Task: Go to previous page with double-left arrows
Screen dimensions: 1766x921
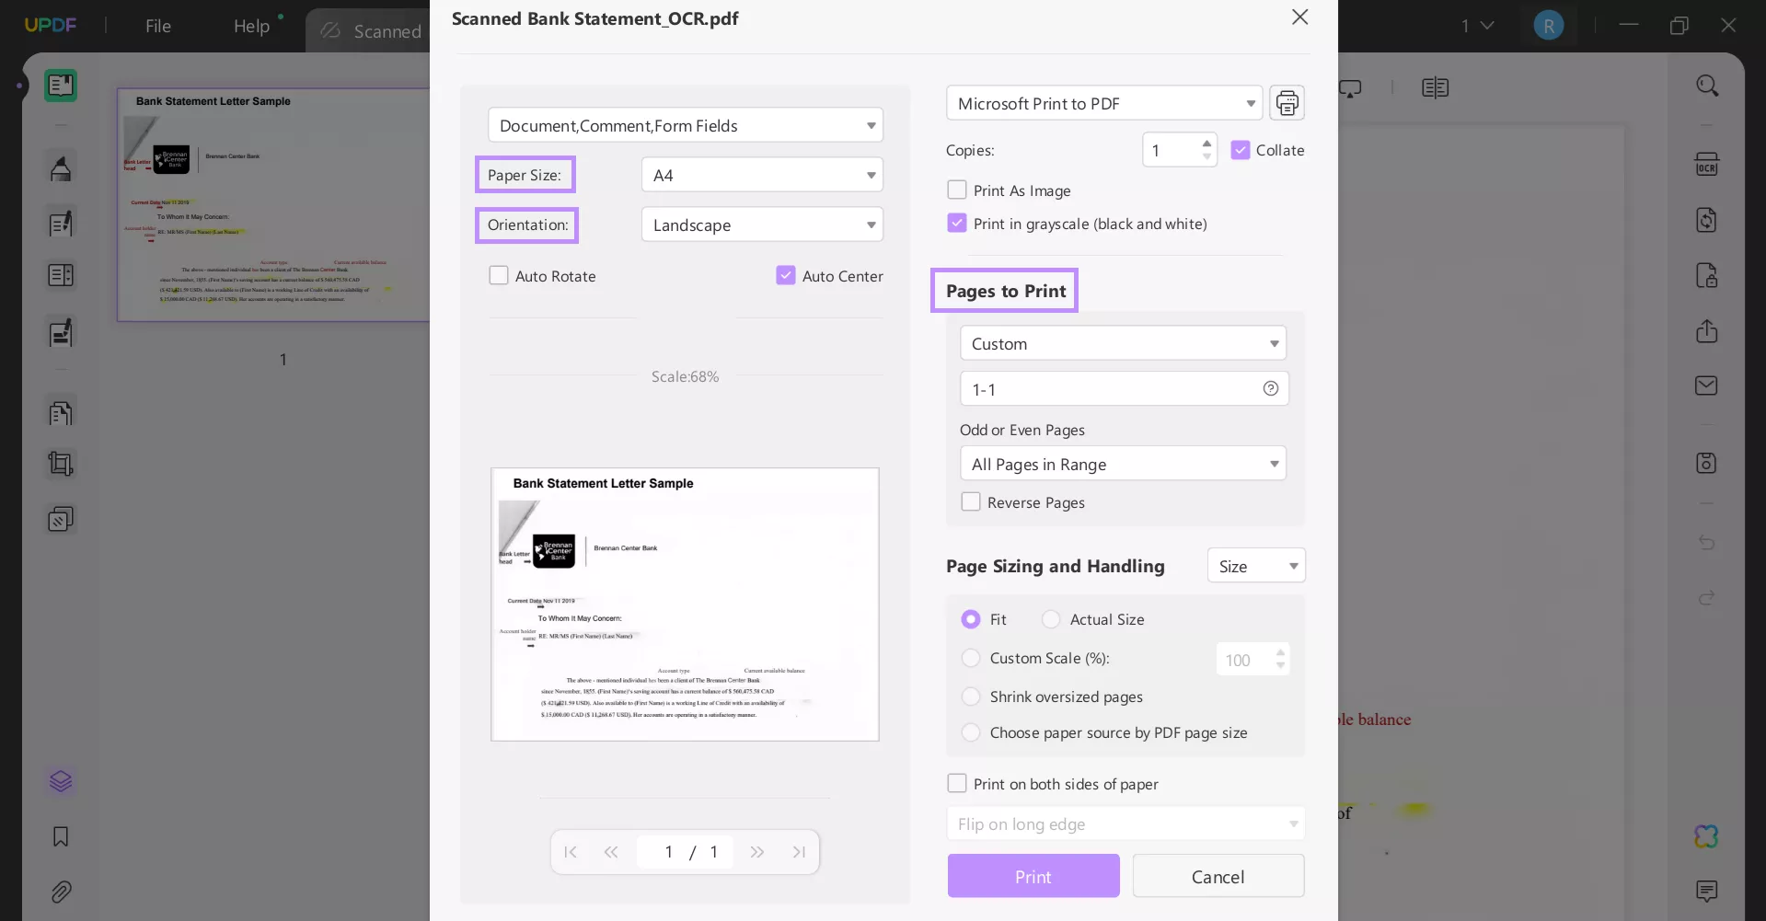Action: [611, 852]
